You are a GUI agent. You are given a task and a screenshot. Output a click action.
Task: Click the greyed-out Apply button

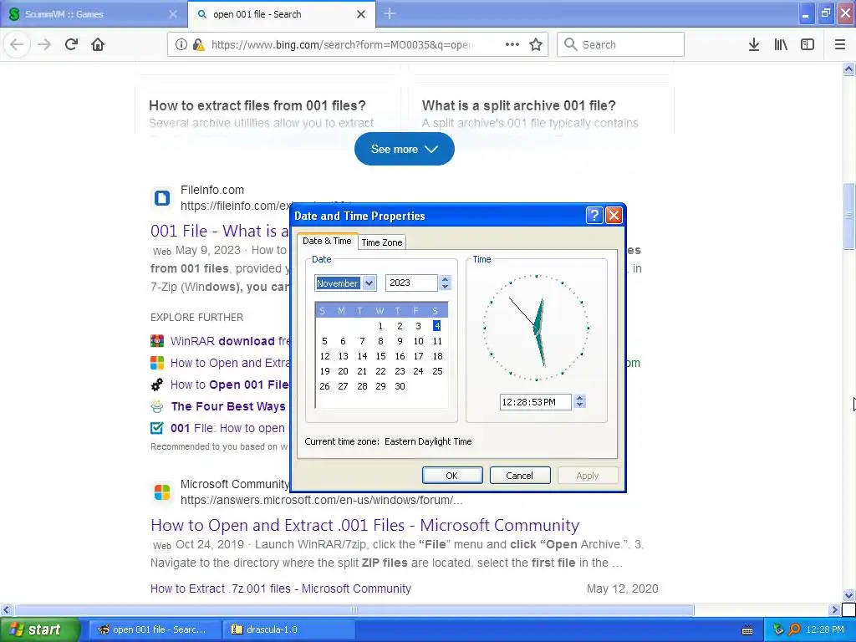588,476
